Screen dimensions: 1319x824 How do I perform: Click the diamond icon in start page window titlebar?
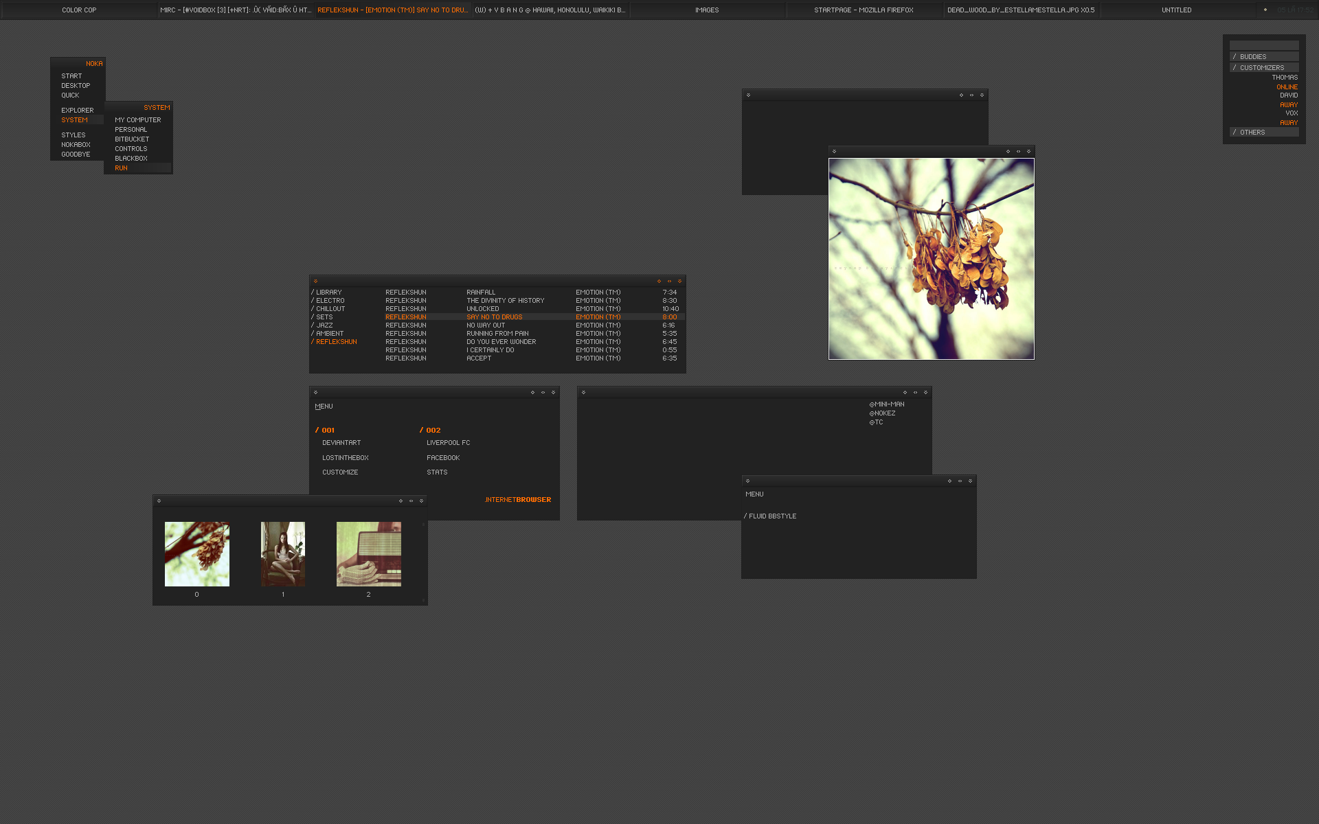(x=532, y=392)
